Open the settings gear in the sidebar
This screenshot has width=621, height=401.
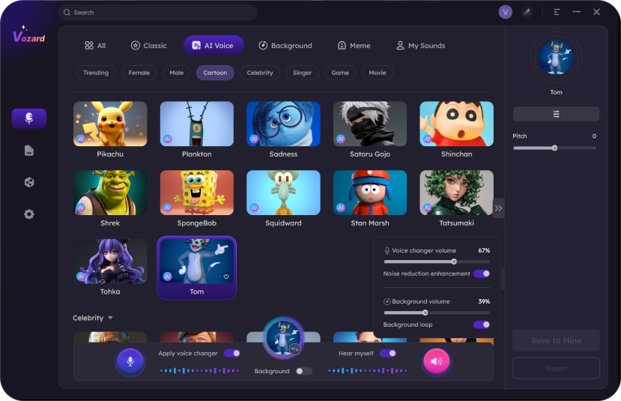pyautogui.click(x=28, y=214)
